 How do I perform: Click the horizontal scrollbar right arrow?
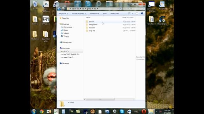pyautogui.click(x=134, y=99)
